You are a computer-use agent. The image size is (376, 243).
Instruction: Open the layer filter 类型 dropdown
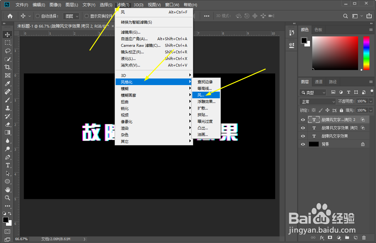(312, 92)
